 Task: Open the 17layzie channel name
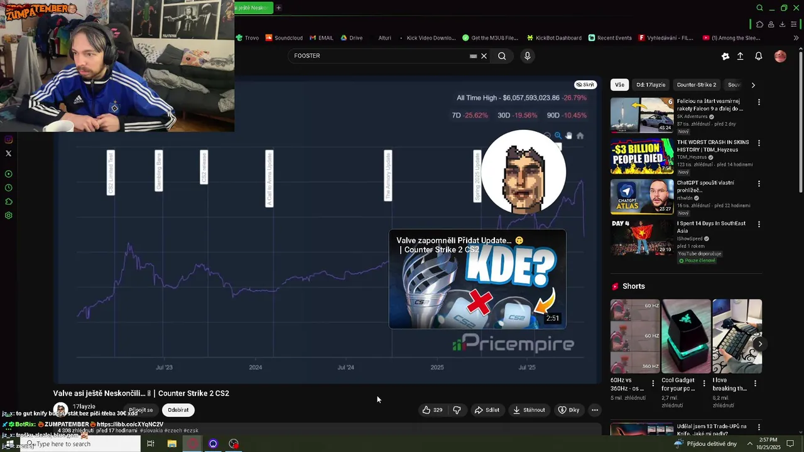tap(84, 407)
